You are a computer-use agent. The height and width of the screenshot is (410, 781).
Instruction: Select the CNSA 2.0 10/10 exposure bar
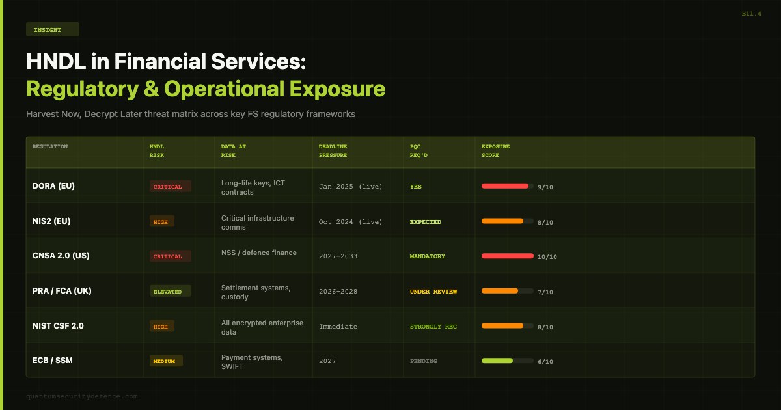tap(508, 256)
